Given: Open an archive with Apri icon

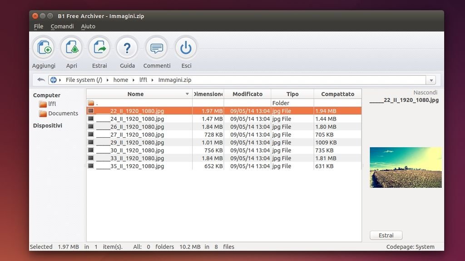Looking at the screenshot, I should tap(72, 48).
